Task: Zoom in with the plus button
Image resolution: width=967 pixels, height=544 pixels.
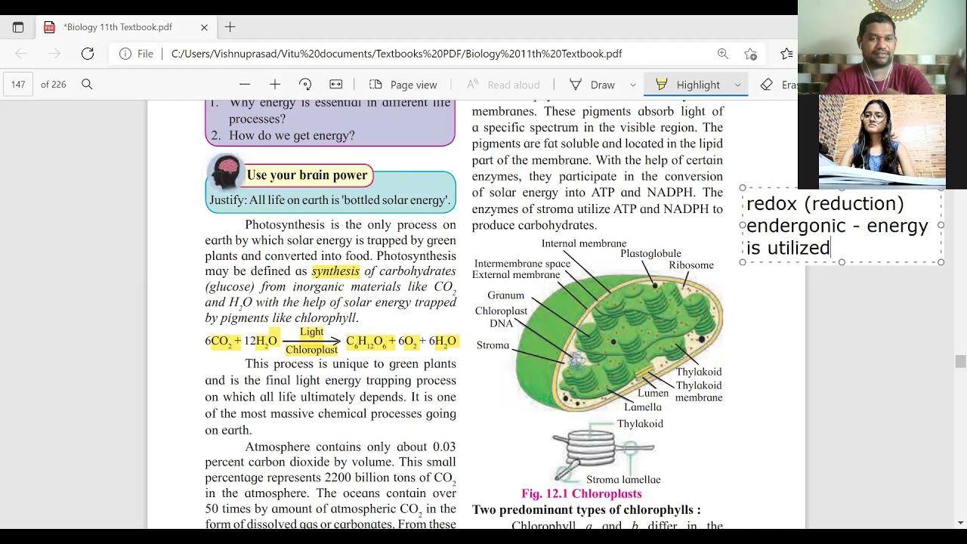Action: [x=275, y=85]
